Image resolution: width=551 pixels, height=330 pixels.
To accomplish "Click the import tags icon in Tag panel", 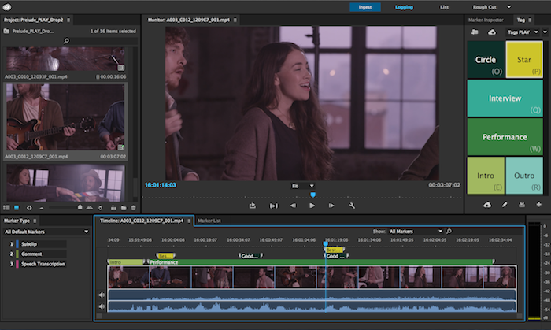I will click(475, 32).
